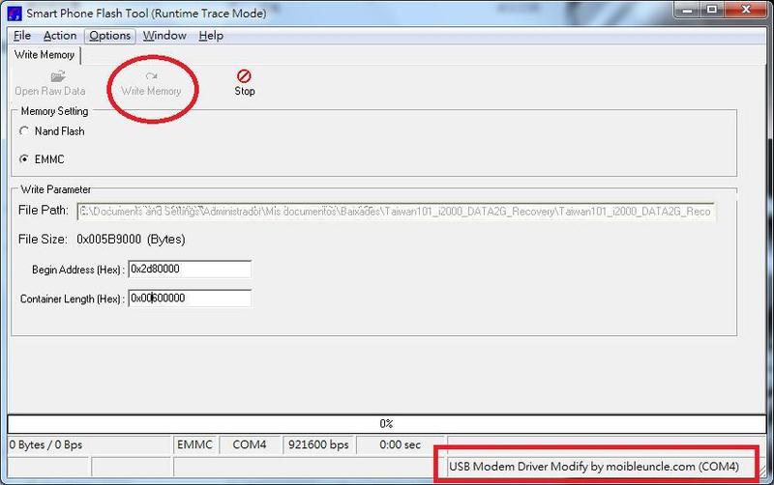
Task: Open the File menu
Action: coord(21,36)
